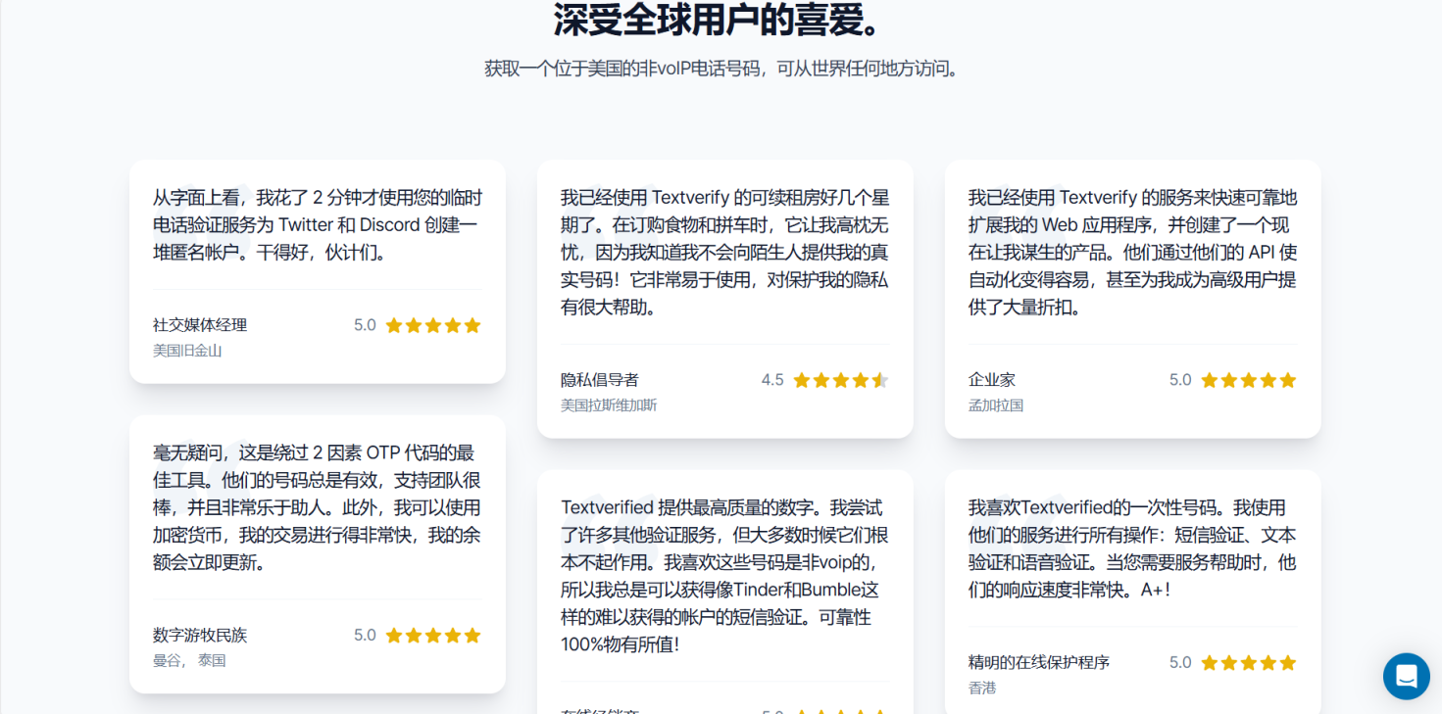This screenshot has width=1442, height=714.
Task: Click the stars beside 精明的在线保护程序
Action: coord(1248,662)
